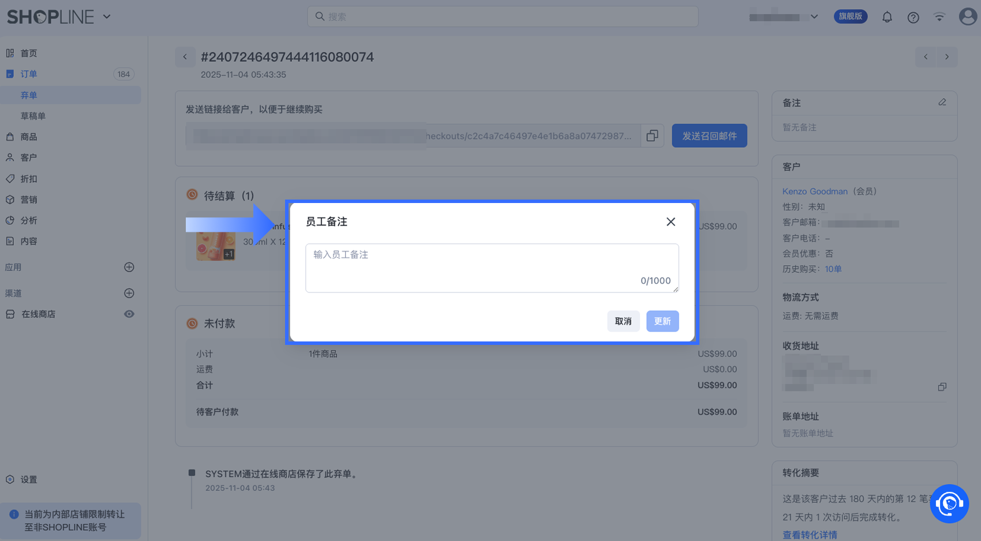Click the 暂无账单地址 text
The height and width of the screenshot is (541, 981).
808,433
